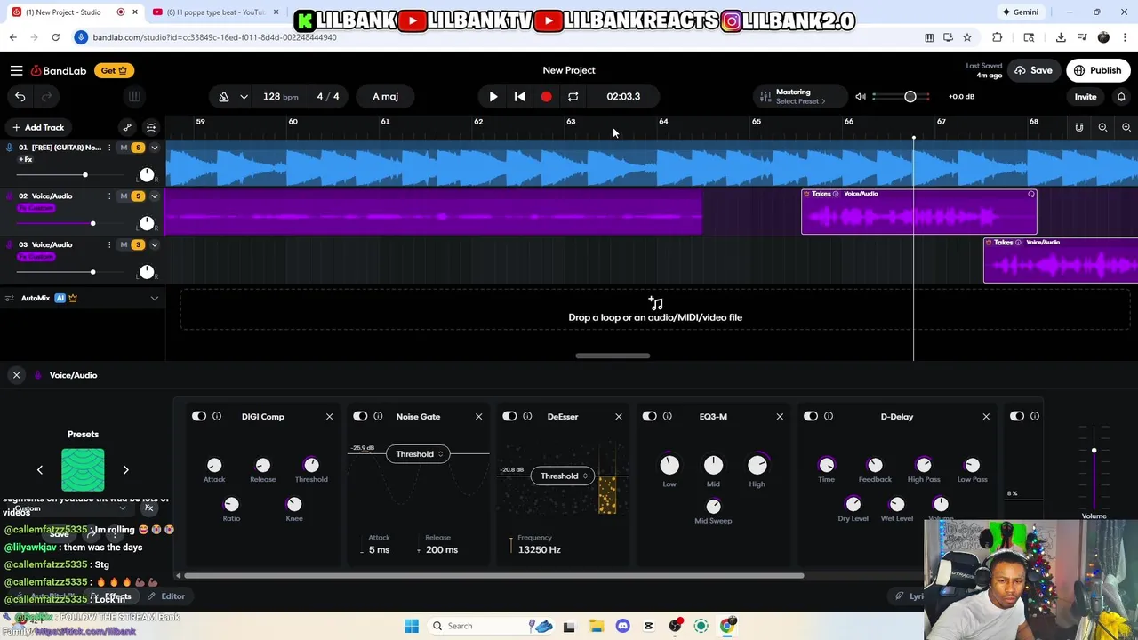
Task: Show DIGI Comp effect info
Action: (x=217, y=416)
